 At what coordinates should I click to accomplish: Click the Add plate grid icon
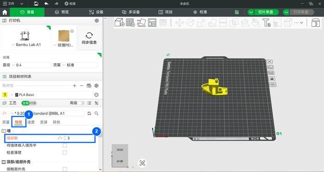tap(130, 22)
